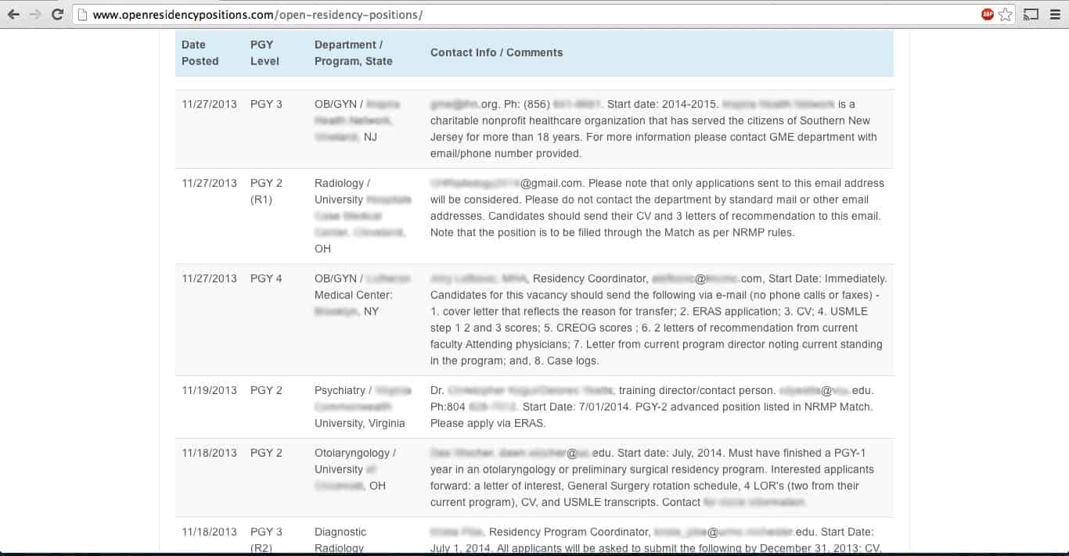Click the 'charitable nonprofit healthcare organization' comment text

(538, 120)
